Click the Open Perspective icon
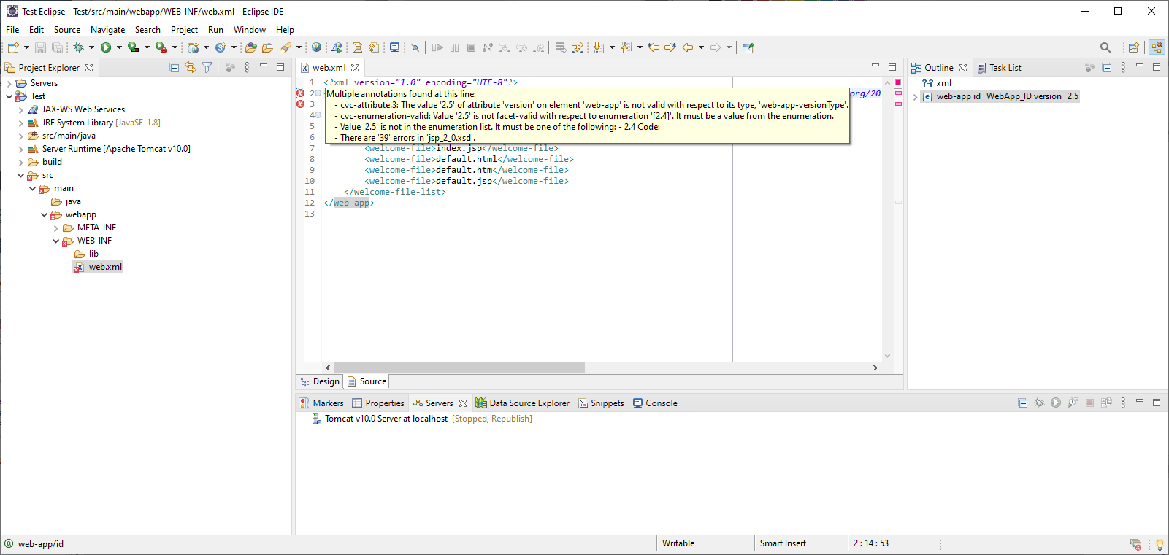Viewport: 1169px width, 555px height. [1133, 47]
